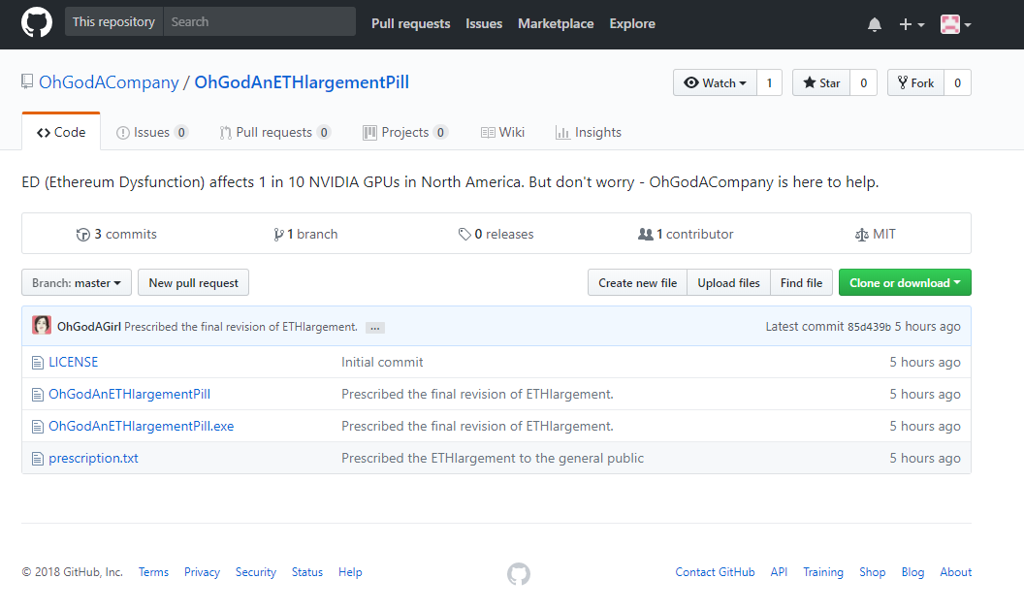This screenshot has width=1024, height=611.
Task: Focus the repository search field
Action: tap(259, 21)
